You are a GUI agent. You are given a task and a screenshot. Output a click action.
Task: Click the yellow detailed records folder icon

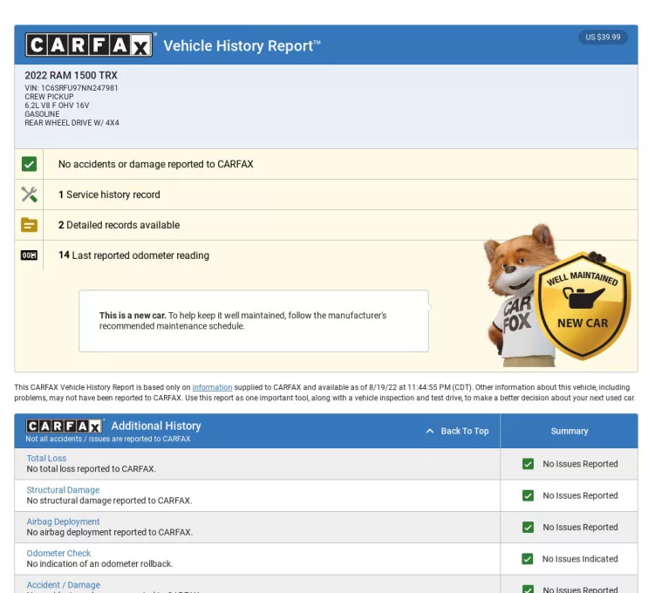click(29, 225)
